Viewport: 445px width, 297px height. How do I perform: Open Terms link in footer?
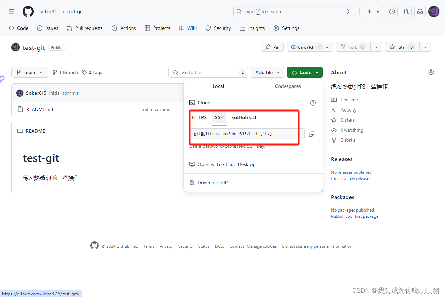click(x=149, y=246)
